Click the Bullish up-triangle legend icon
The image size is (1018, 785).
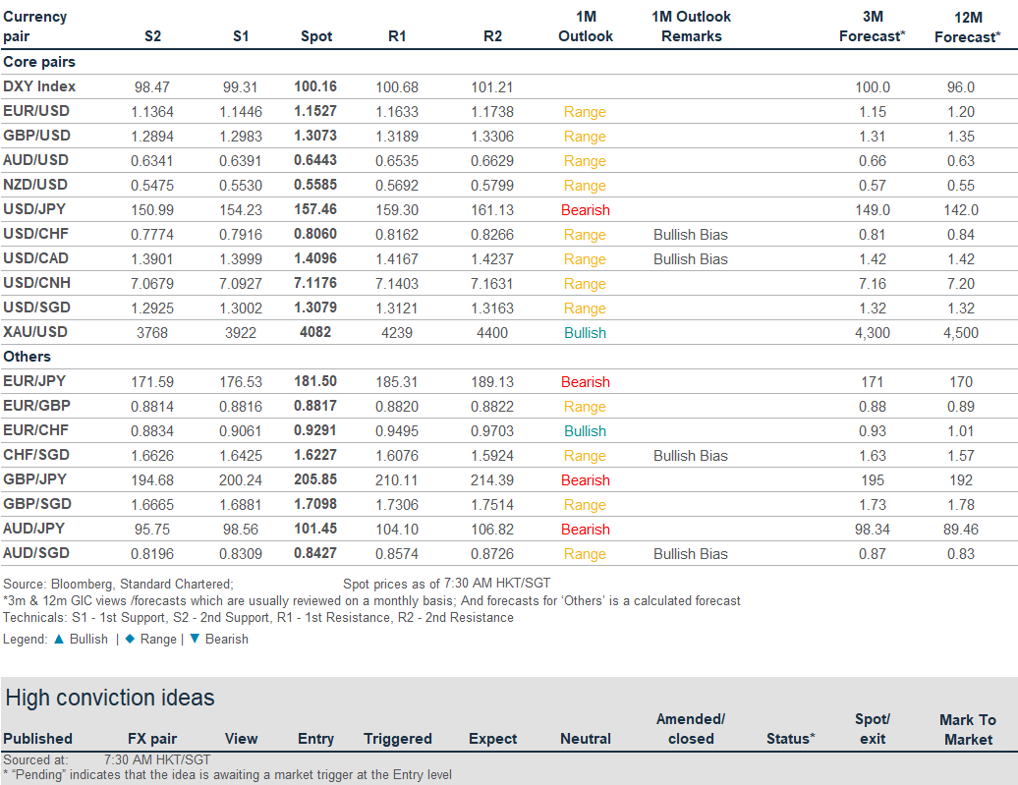click(59, 639)
